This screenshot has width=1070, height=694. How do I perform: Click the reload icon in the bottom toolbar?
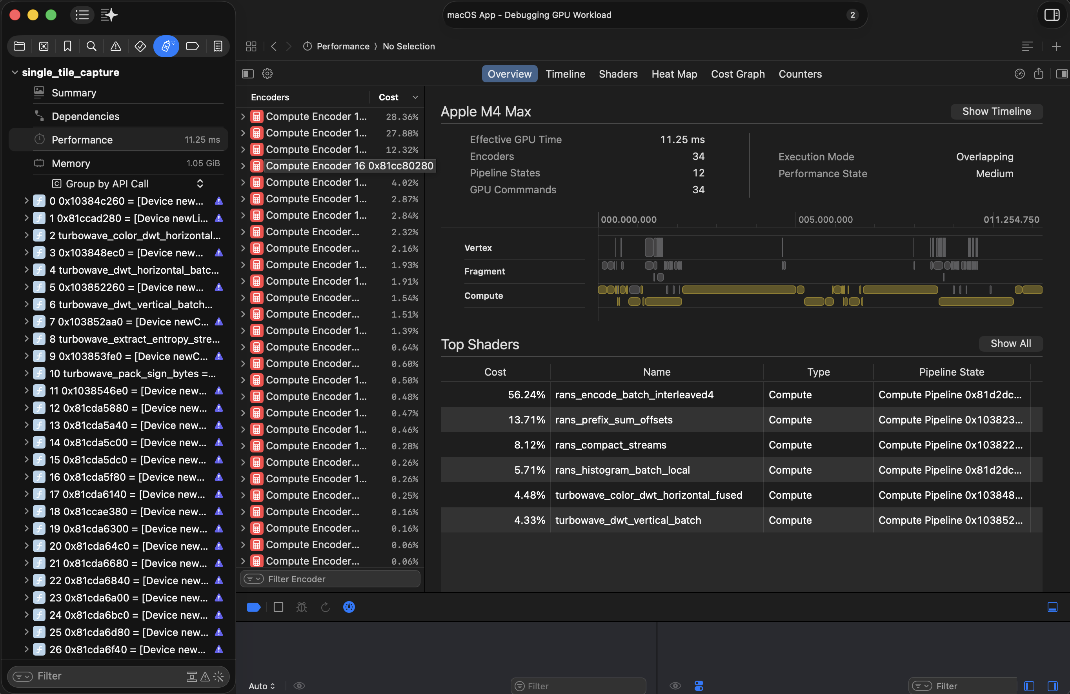(326, 607)
